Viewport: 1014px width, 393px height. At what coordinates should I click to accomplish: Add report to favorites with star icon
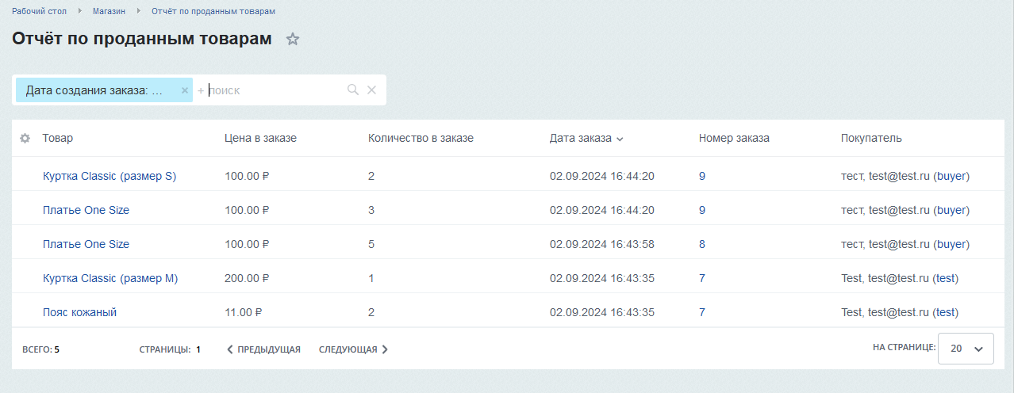click(x=293, y=40)
